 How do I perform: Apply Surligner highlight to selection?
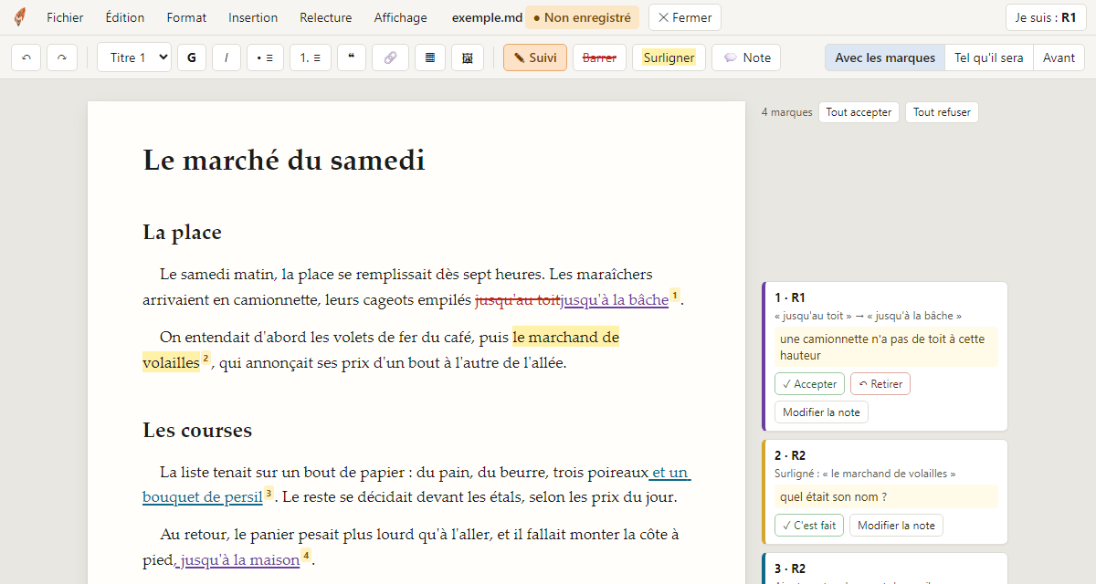pos(669,57)
